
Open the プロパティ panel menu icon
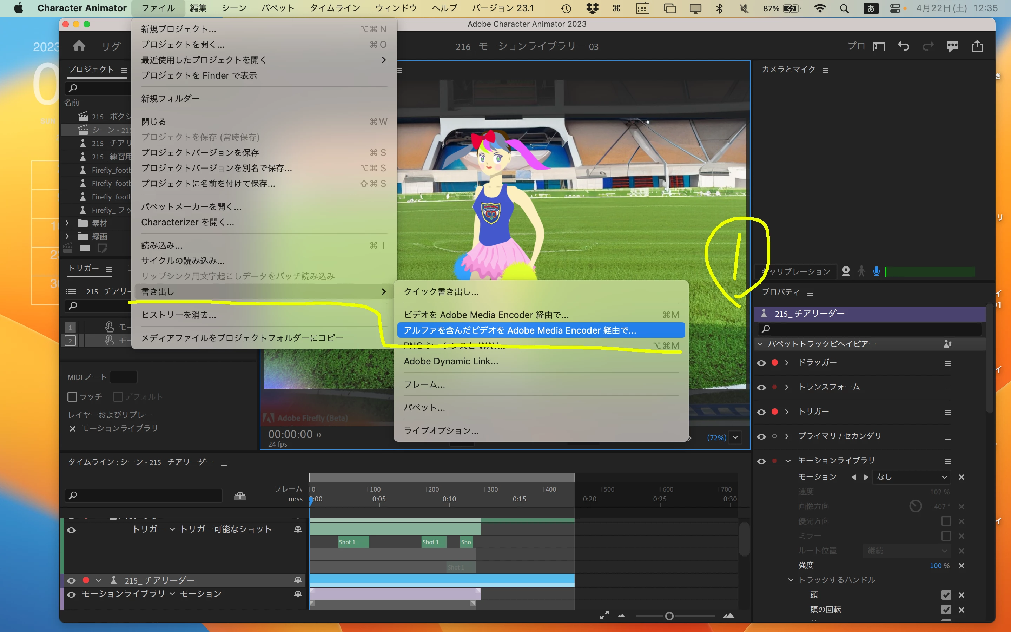point(810,293)
